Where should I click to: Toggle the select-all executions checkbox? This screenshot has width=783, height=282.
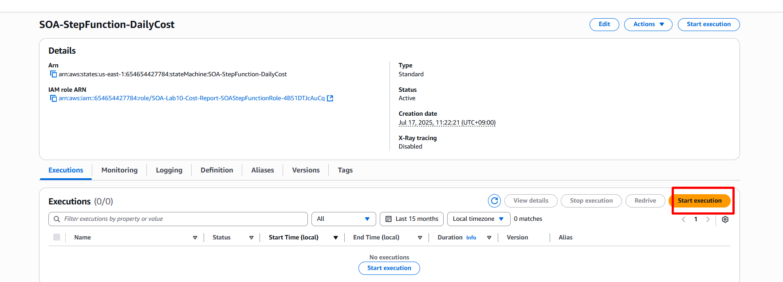pyautogui.click(x=57, y=237)
